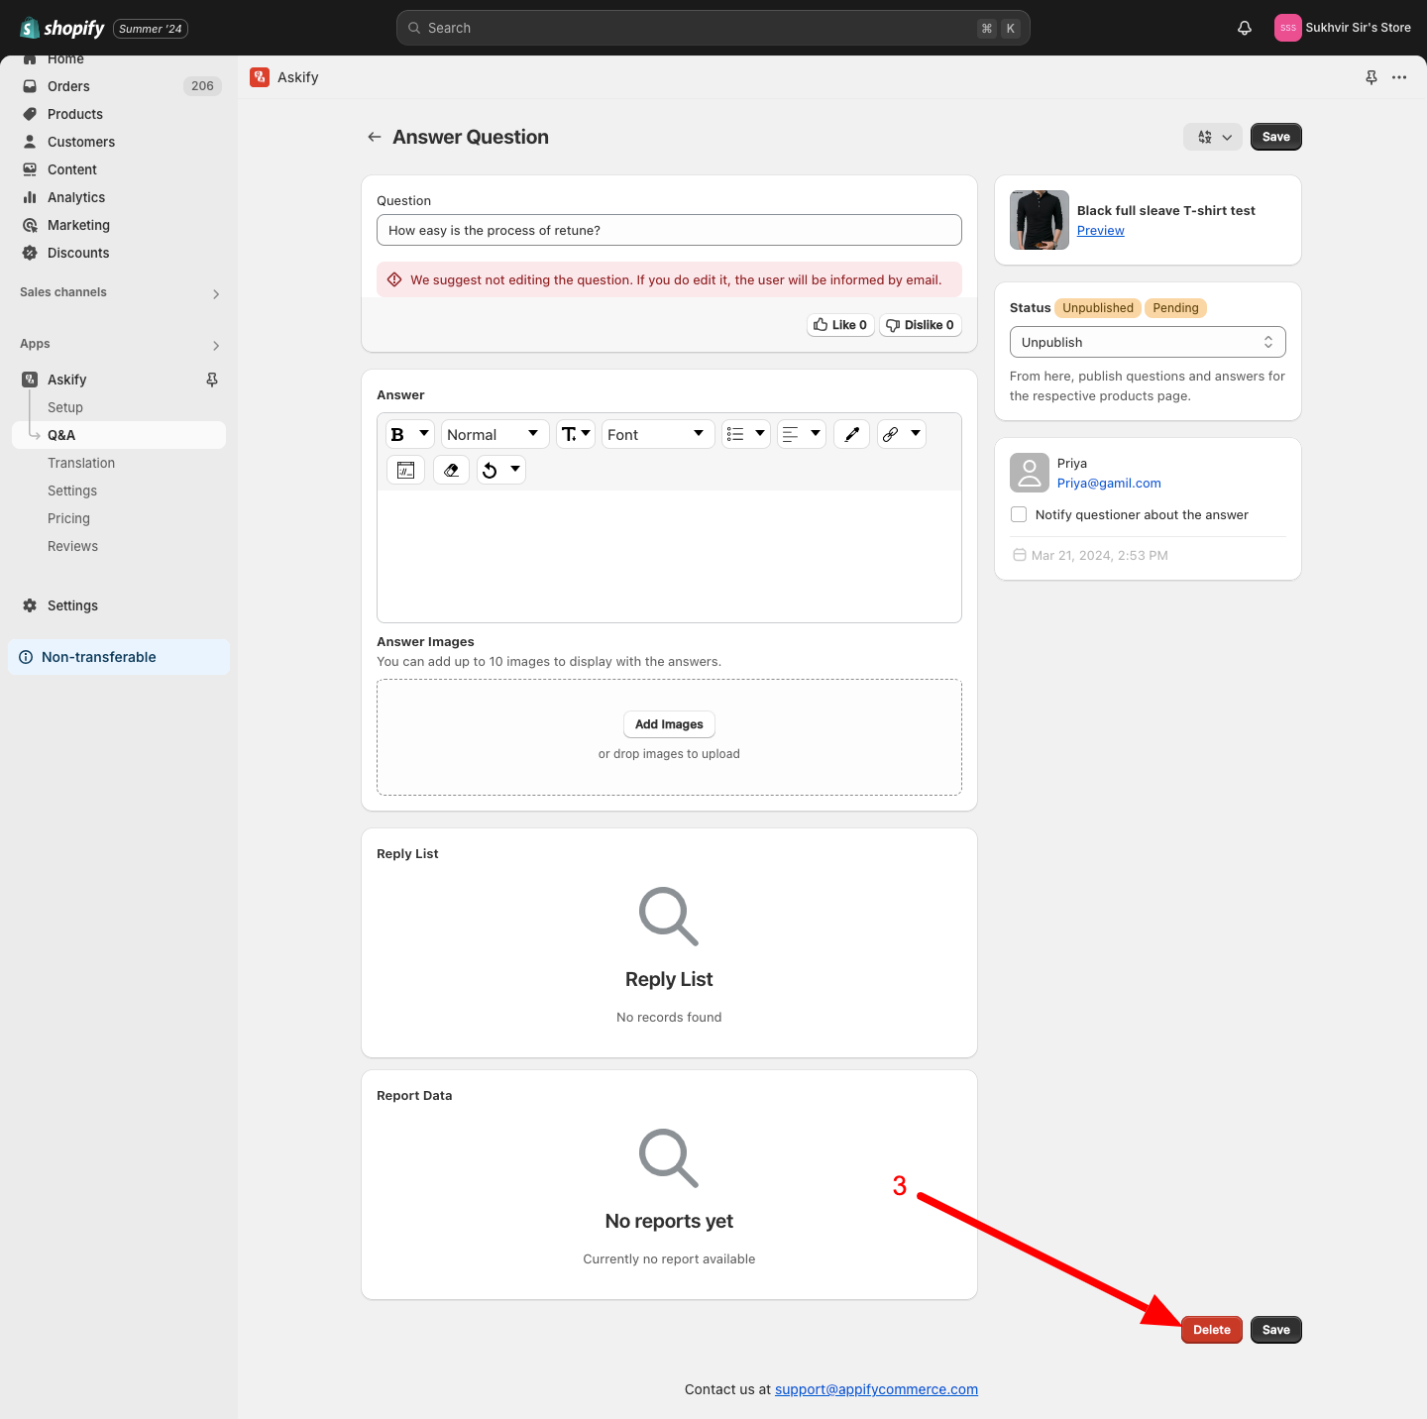The width and height of the screenshot is (1427, 1419).
Task: Click the back arrow beside Answer Question
Action: (375, 137)
